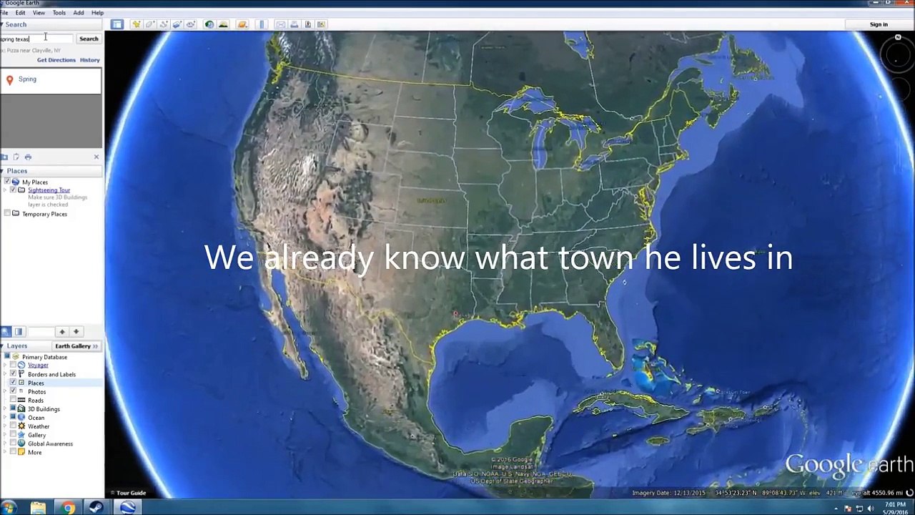915x515 pixels.
Task: Expand the Ocean layer tree
Action: (5, 418)
